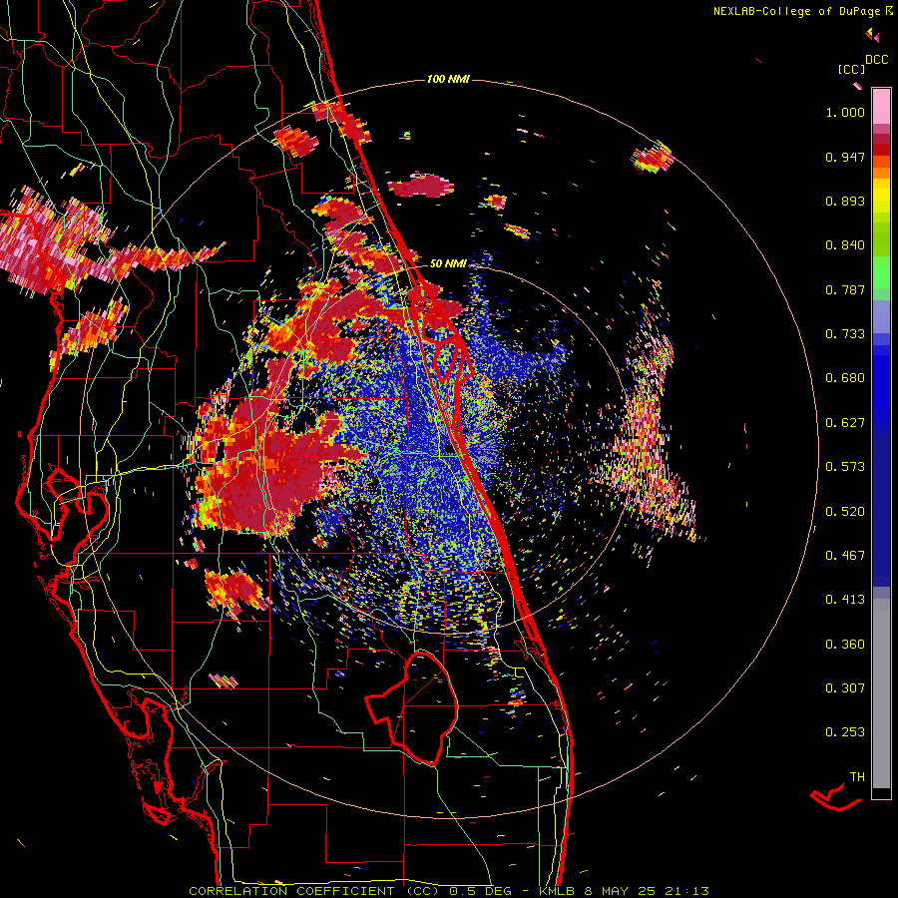Image resolution: width=898 pixels, height=898 pixels.
Task: Click the black radar site marker at map center
Action: pos(450,449)
